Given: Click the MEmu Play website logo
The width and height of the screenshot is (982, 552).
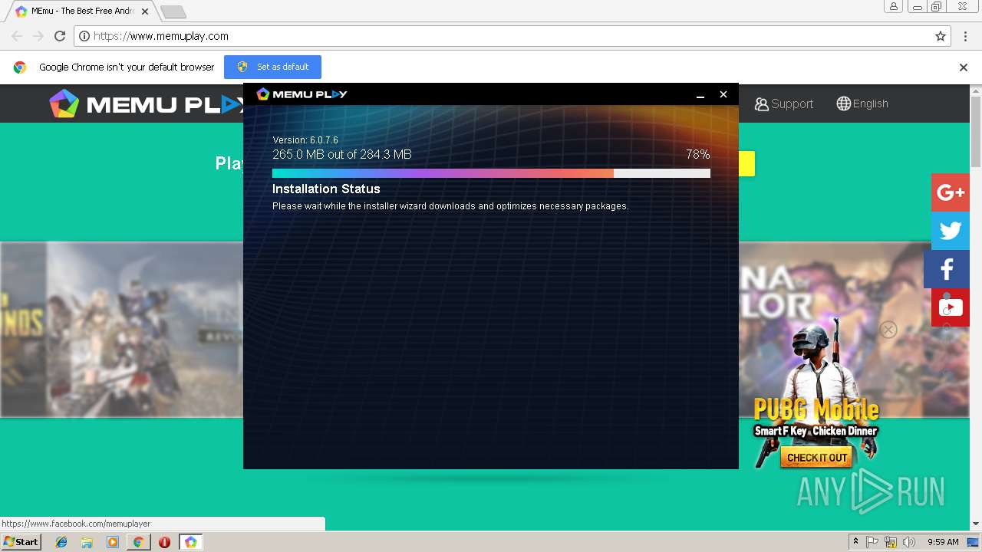Looking at the screenshot, I should (146, 104).
